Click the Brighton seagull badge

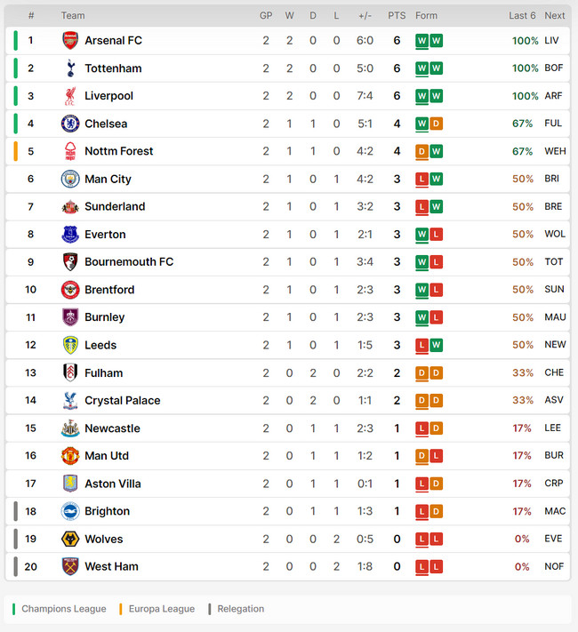click(70, 511)
